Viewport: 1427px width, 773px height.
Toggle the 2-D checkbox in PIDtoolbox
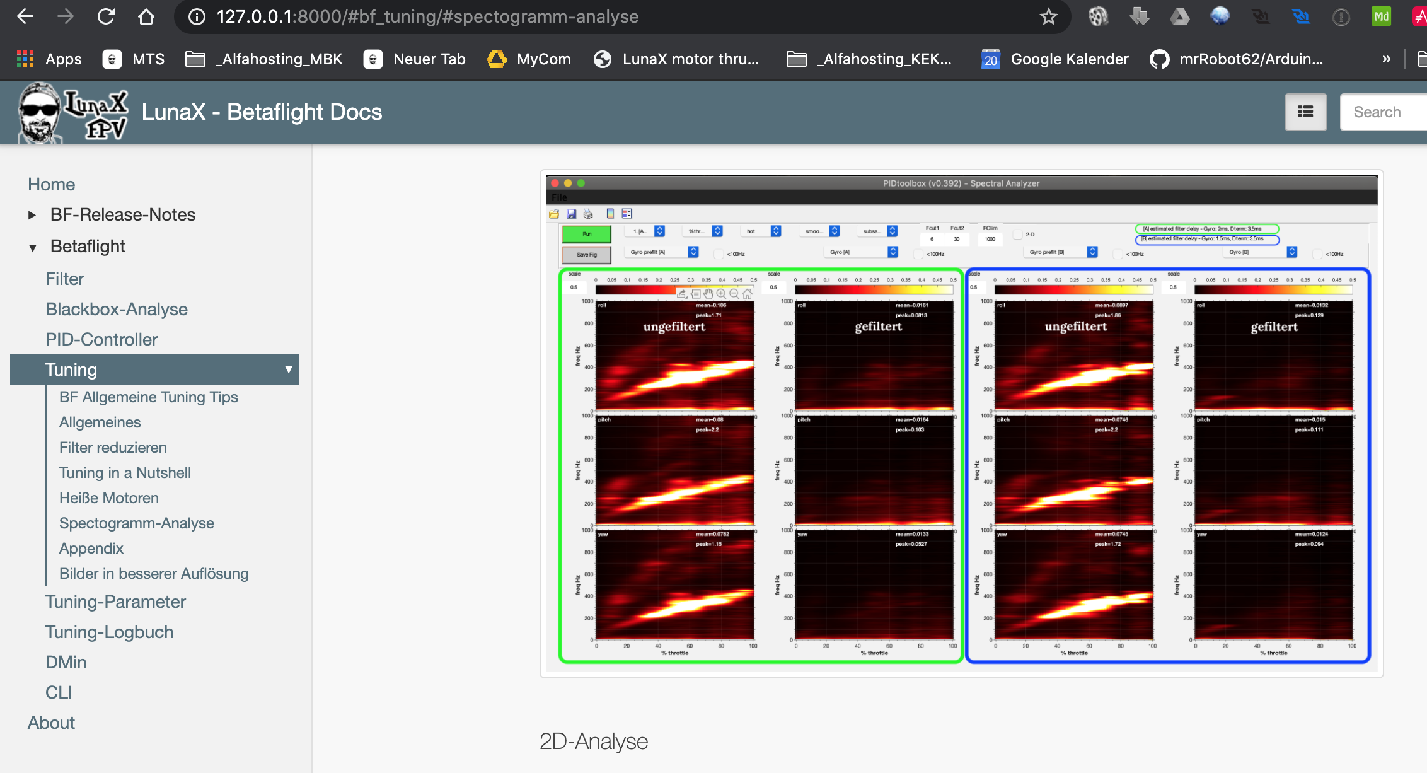(x=1017, y=235)
